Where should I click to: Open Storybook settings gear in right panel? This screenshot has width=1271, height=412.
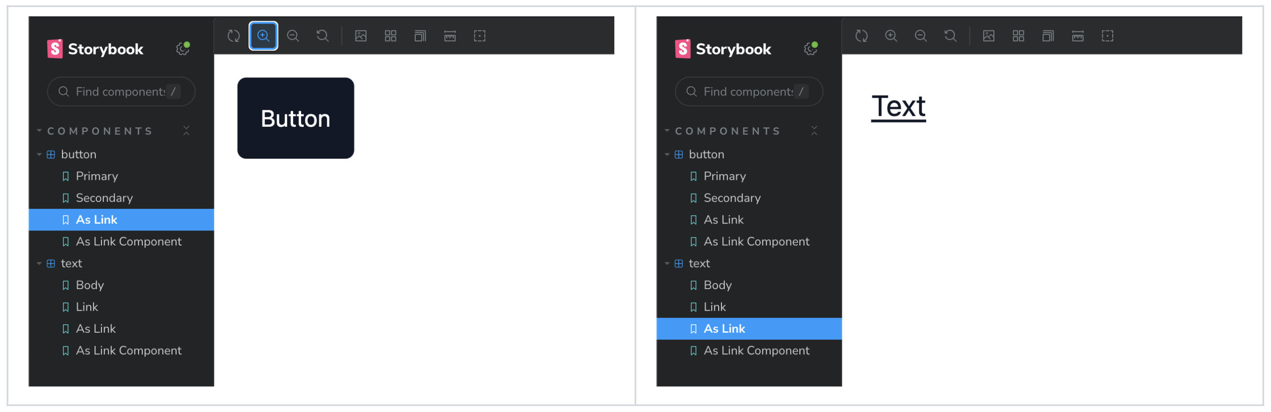click(x=811, y=48)
